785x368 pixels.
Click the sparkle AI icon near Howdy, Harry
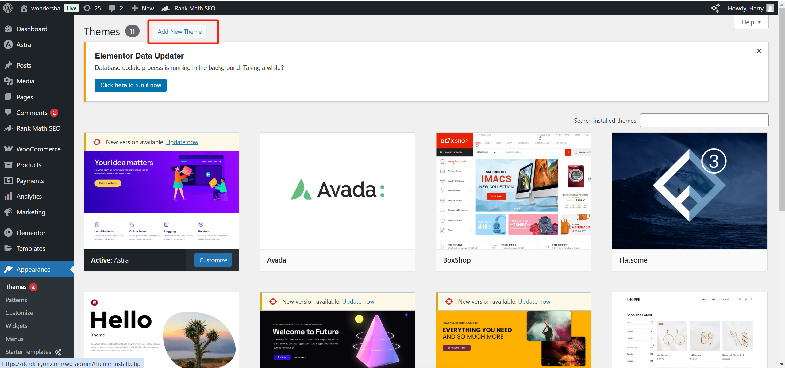[x=715, y=8]
